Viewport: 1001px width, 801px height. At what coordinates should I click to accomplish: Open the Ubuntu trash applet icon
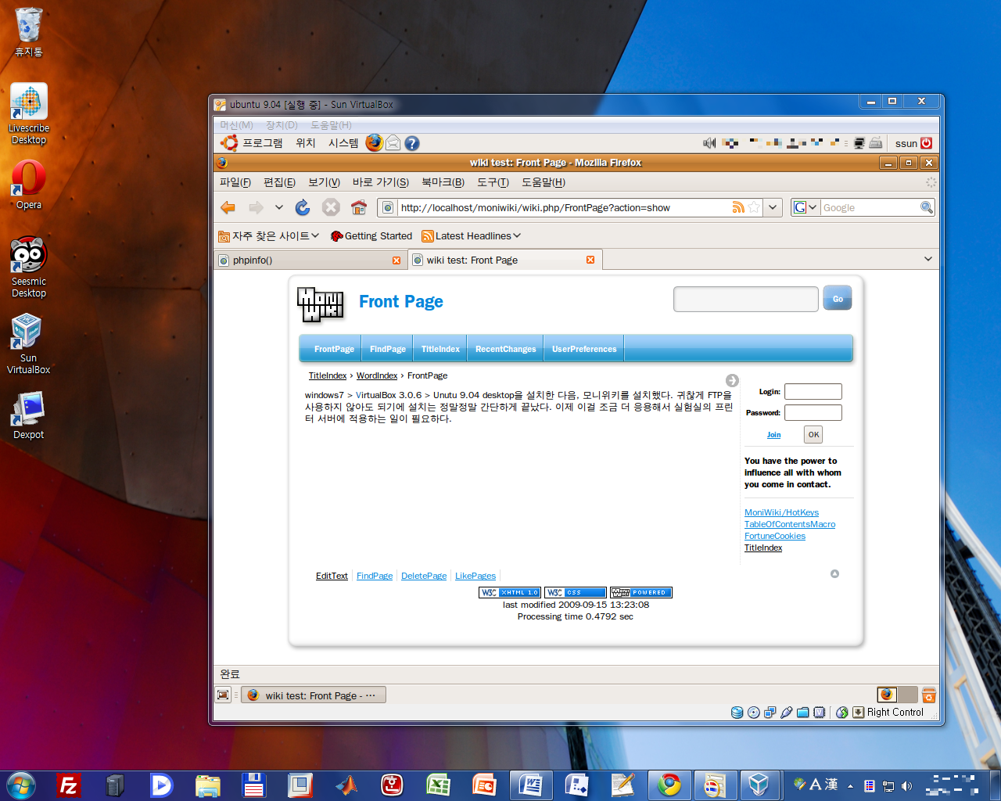(929, 695)
